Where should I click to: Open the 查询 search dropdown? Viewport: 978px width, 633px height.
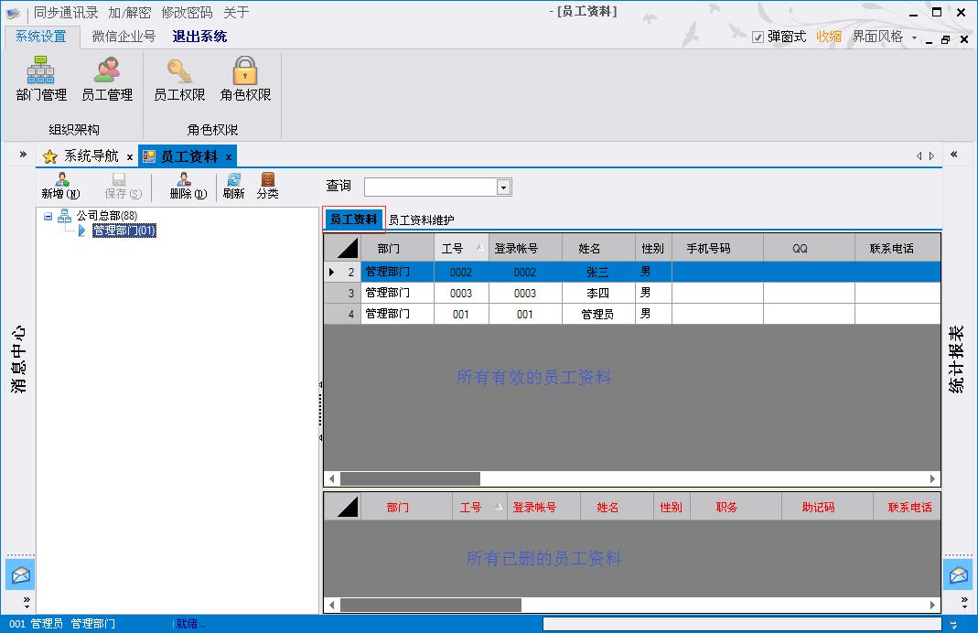(503, 187)
